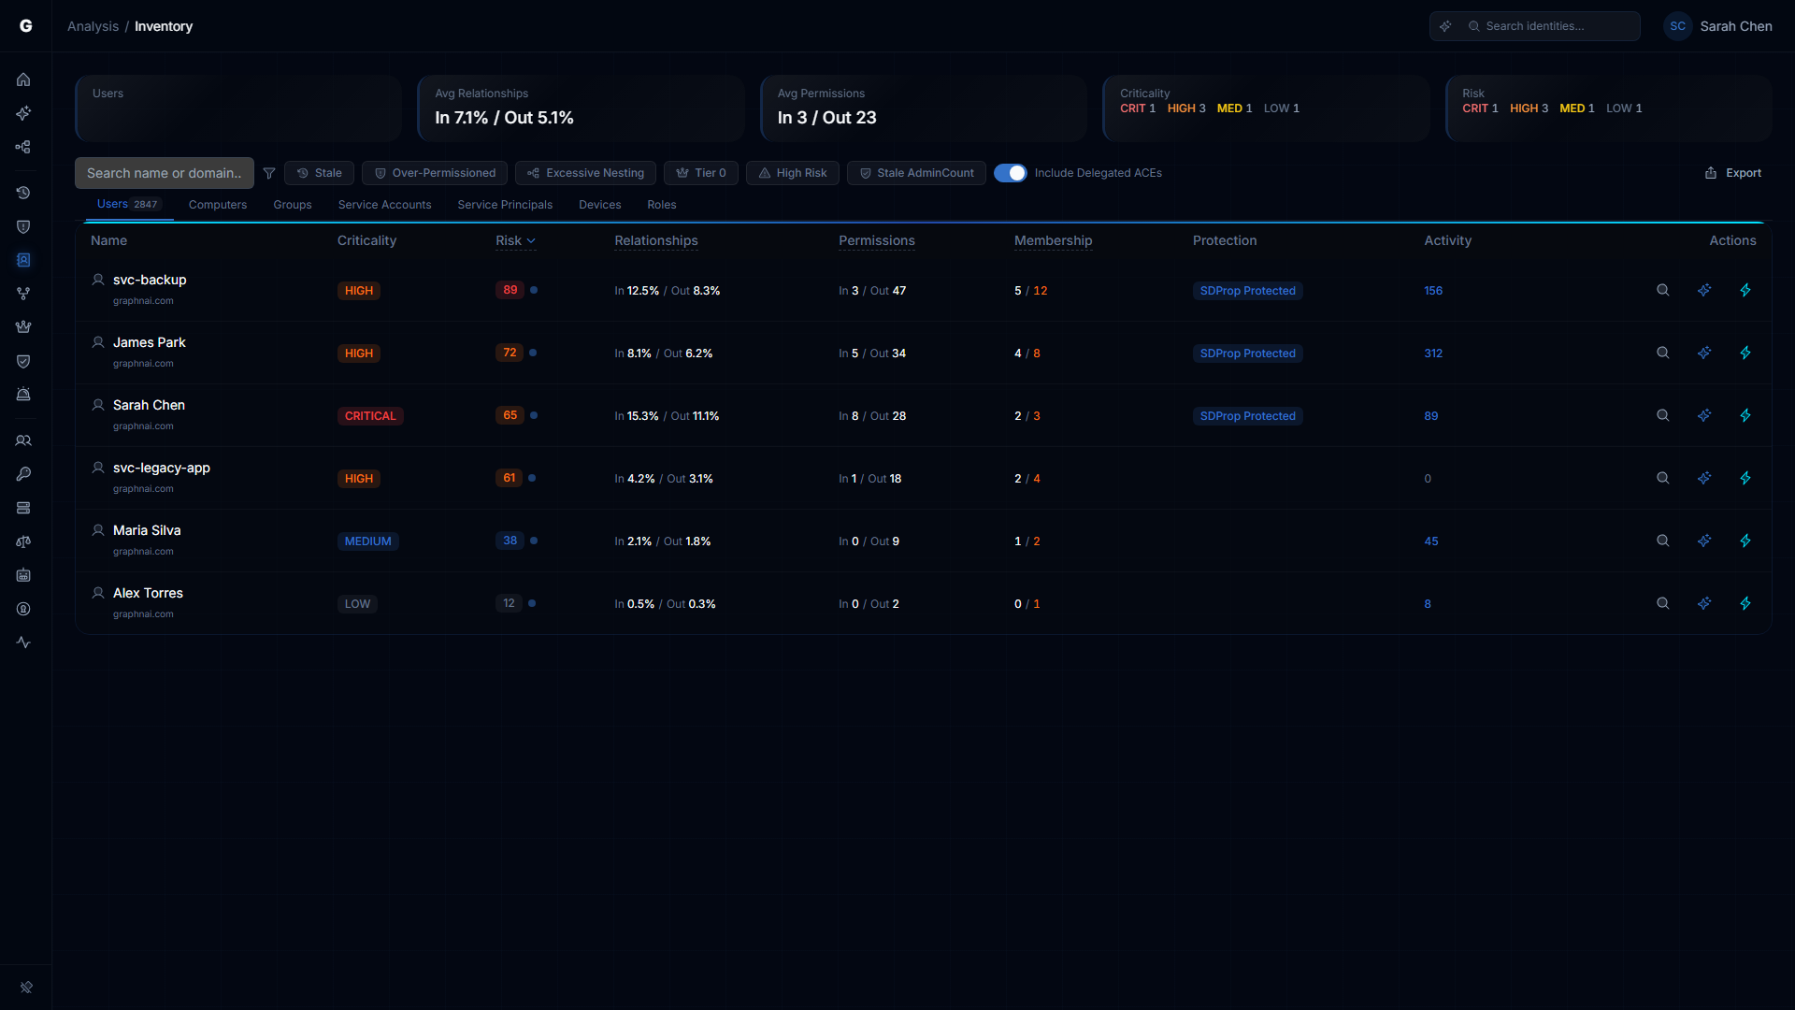Open the history clock icon in sidebar
The height and width of the screenshot is (1010, 1795).
[23, 193]
